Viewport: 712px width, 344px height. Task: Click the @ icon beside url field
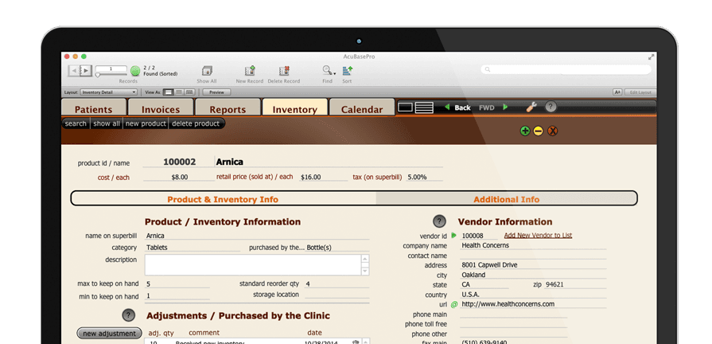pos(454,304)
